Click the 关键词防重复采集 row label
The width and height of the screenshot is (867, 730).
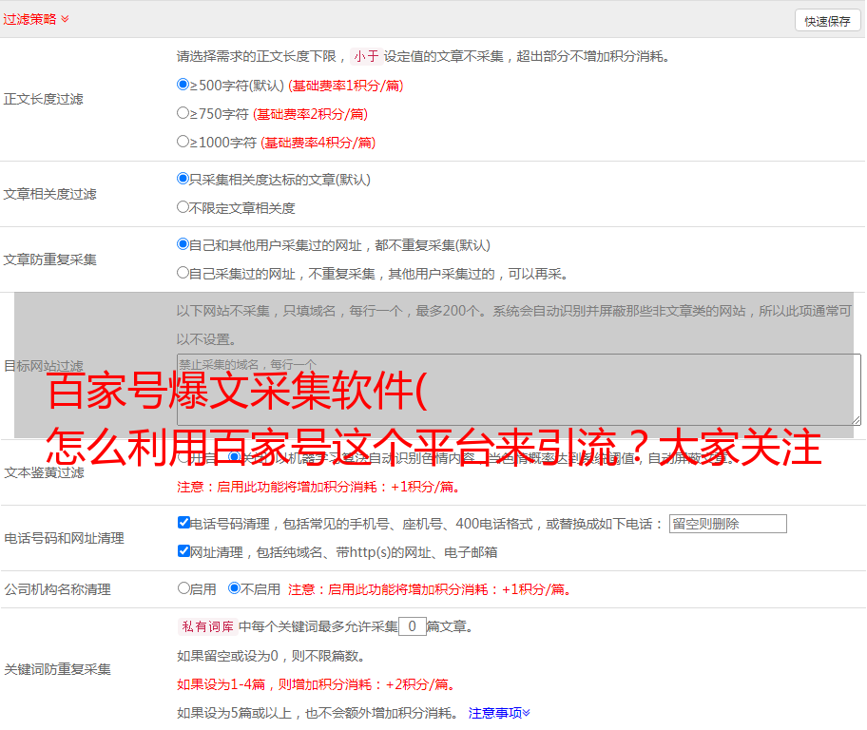point(57,669)
